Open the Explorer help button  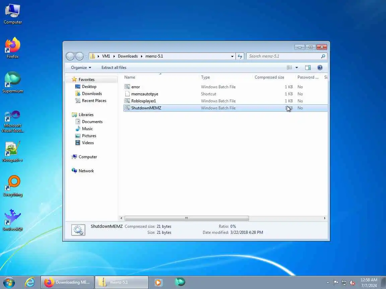pos(320,68)
